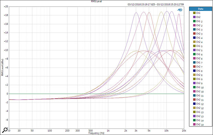Select the Ch1 4 legend entry
The width and height of the screenshot is (213, 135).
tap(198, 38)
